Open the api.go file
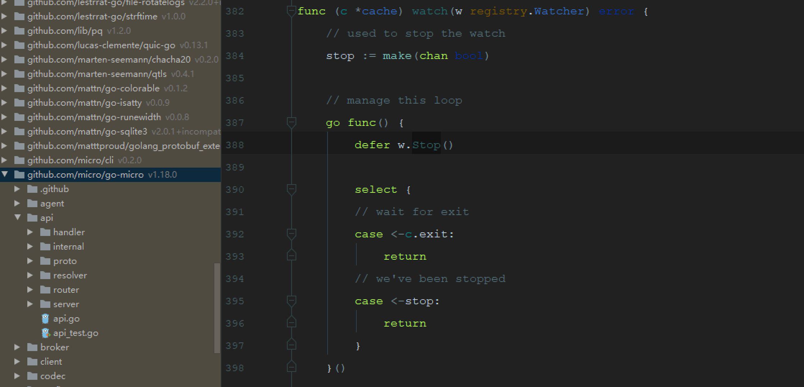The image size is (804, 387). [66, 319]
